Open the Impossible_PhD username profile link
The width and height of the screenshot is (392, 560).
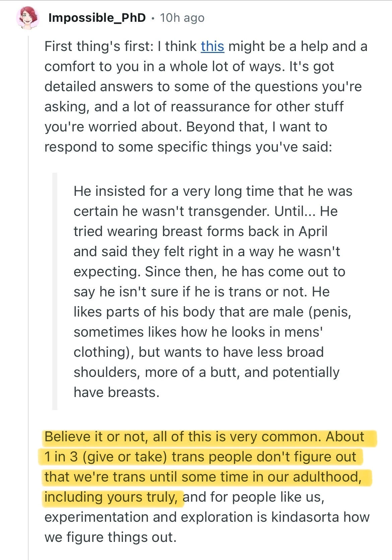point(97,18)
